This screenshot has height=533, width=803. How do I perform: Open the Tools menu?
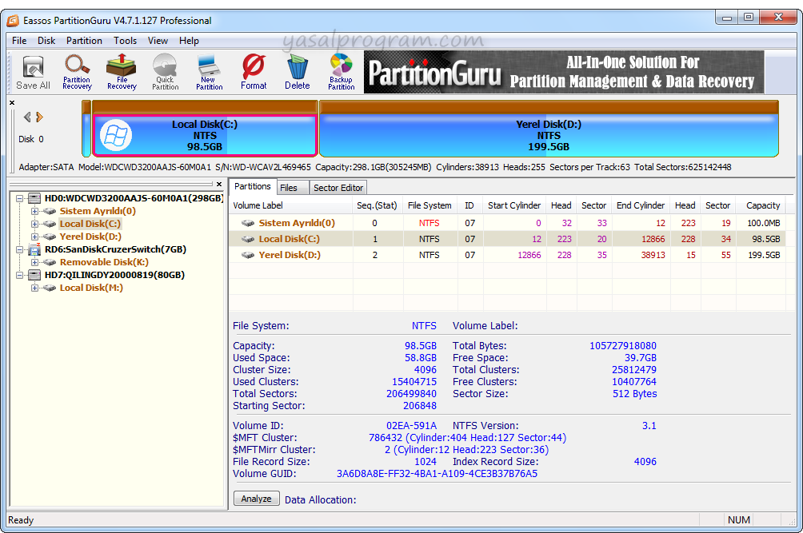tap(125, 41)
